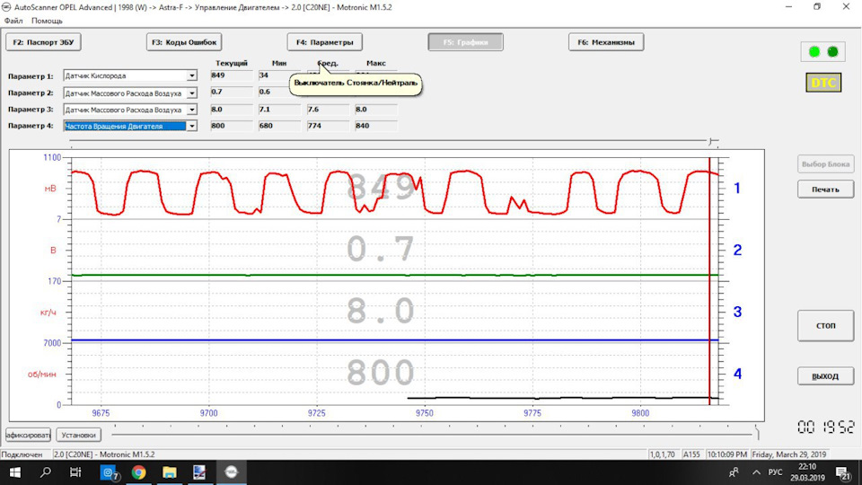Click the top graph range slider handle
This screenshot has height=485, width=862.
[x=712, y=142]
